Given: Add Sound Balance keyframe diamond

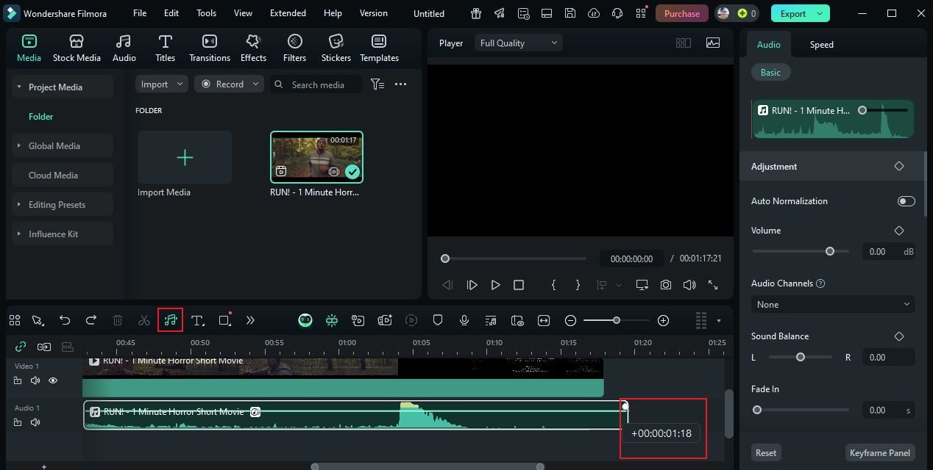Looking at the screenshot, I should (x=898, y=336).
